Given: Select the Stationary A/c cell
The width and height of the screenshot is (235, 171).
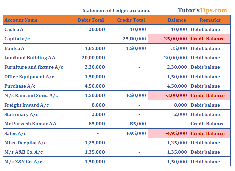Looking at the screenshot, I should pos(34,114).
